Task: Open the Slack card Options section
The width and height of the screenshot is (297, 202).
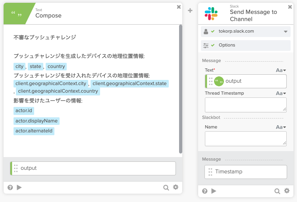Action: tap(227, 45)
